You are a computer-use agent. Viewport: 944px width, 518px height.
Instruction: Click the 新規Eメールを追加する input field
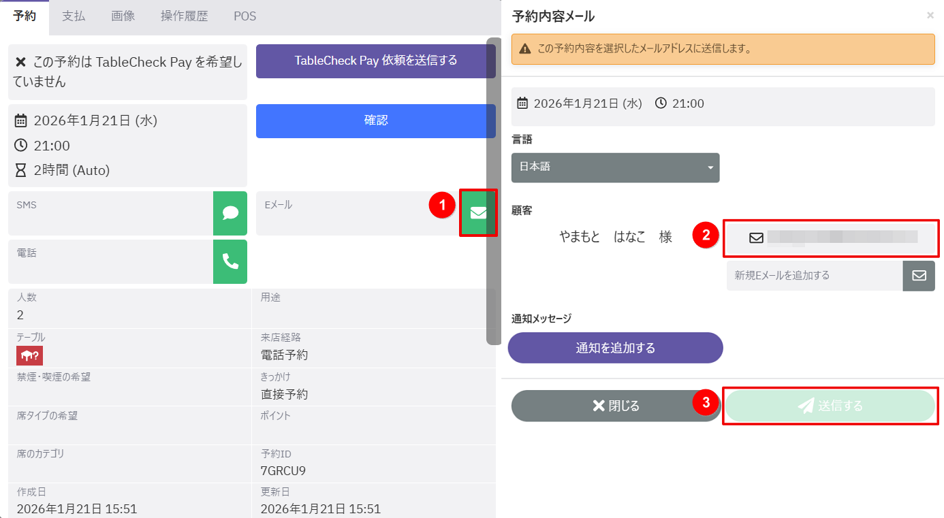pyautogui.click(x=815, y=276)
